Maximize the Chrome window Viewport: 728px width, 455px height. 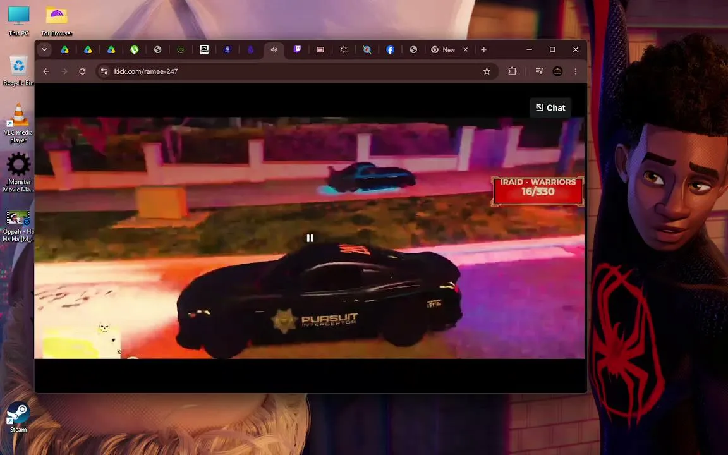pyautogui.click(x=552, y=50)
